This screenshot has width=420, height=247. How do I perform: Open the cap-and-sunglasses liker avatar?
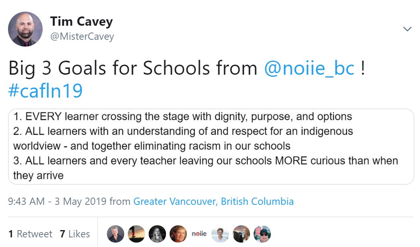tap(262, 234)
